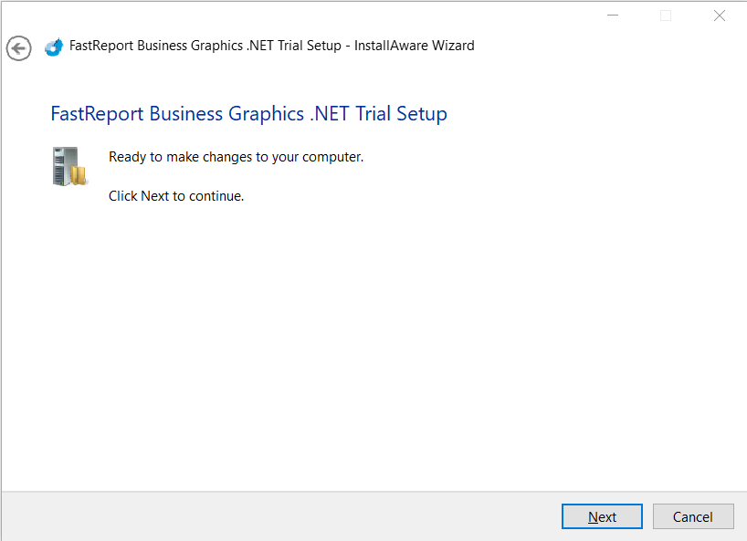Click the Click Next to continue text
The width and height of the screenshot is (747, 541).
(x=176, y=195)
